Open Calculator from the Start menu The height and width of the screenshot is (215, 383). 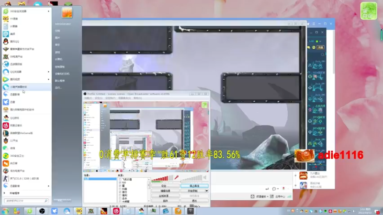click(x=26, y=26)
